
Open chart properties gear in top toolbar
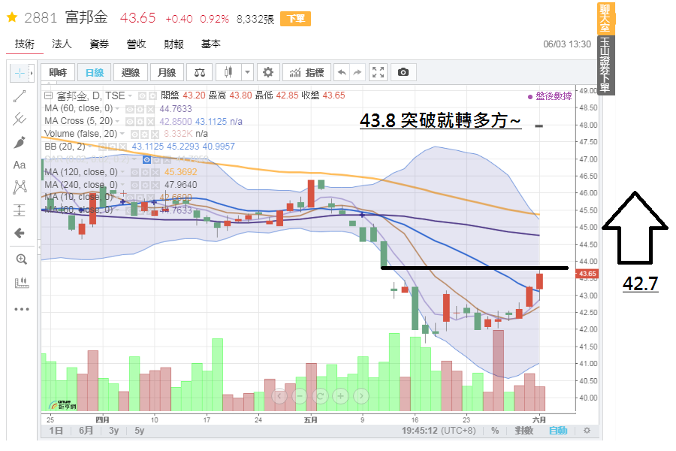(x=268, y=72)
